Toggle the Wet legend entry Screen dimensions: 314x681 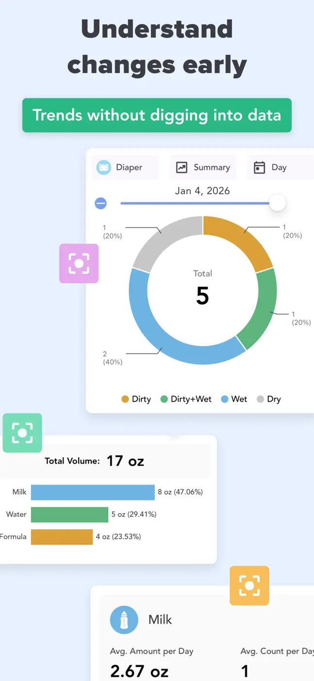234,399
